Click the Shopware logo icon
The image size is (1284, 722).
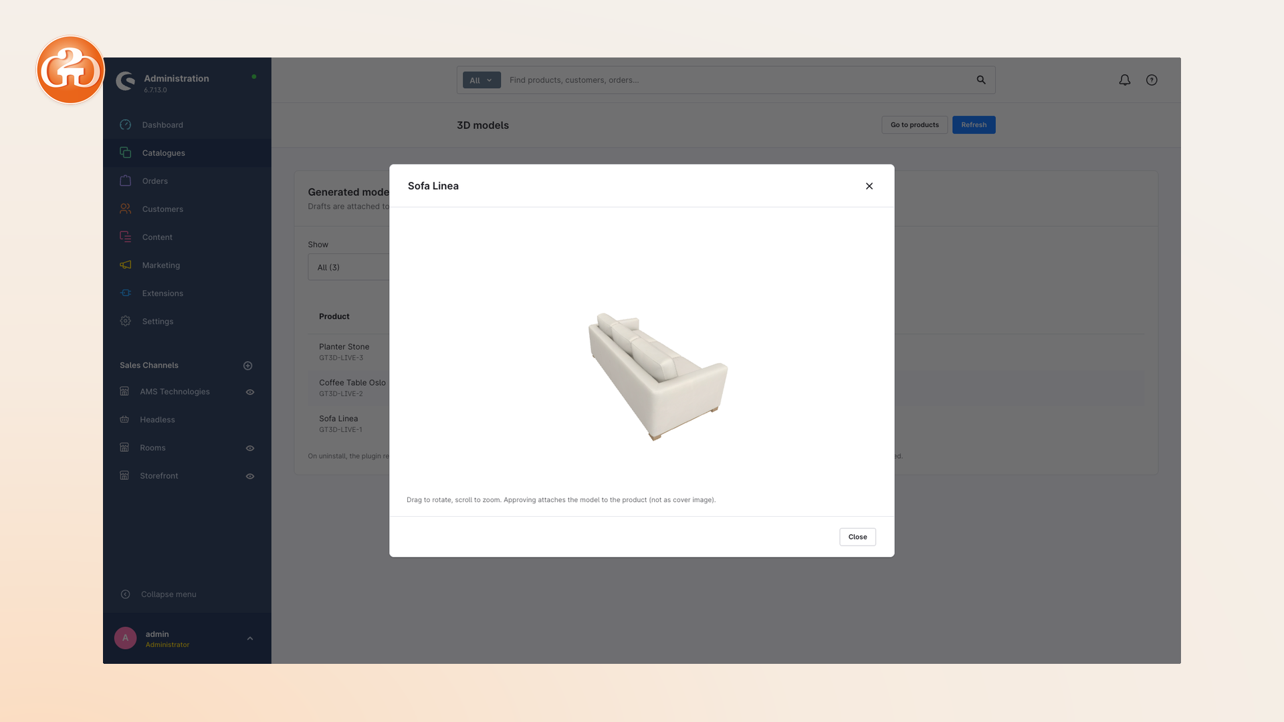[125, 81]
